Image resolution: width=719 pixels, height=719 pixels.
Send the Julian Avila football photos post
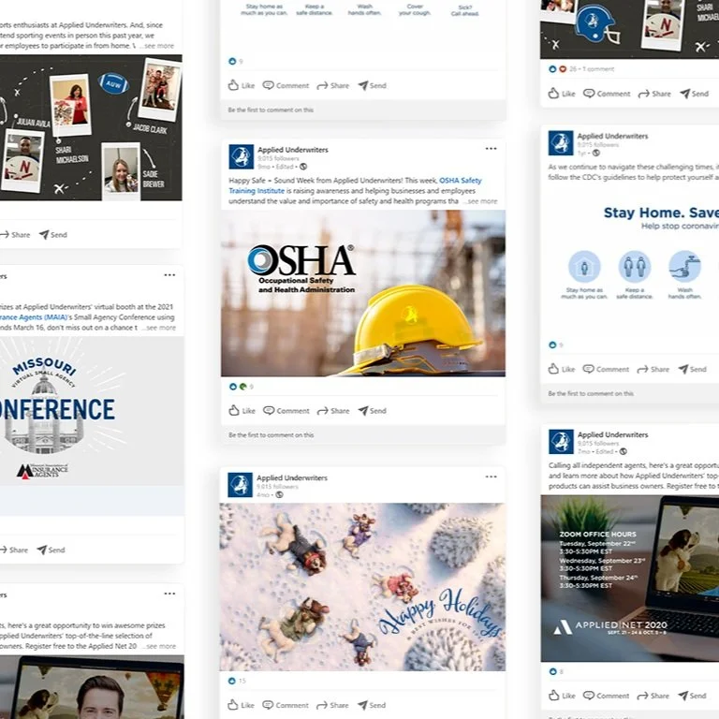(x=53, y=234)
